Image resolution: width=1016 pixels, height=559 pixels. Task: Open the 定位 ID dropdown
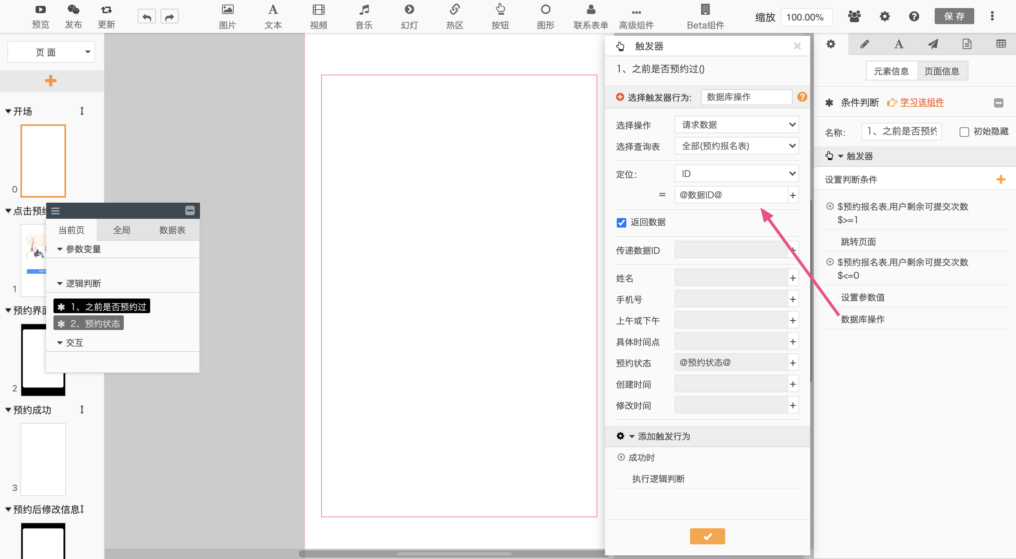coord(737,174)
